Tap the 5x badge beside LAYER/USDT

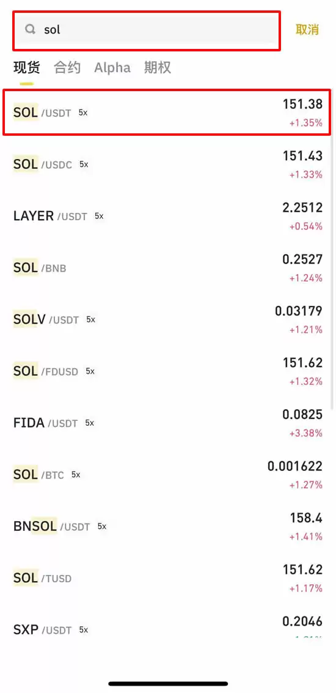tap(99, 216)
